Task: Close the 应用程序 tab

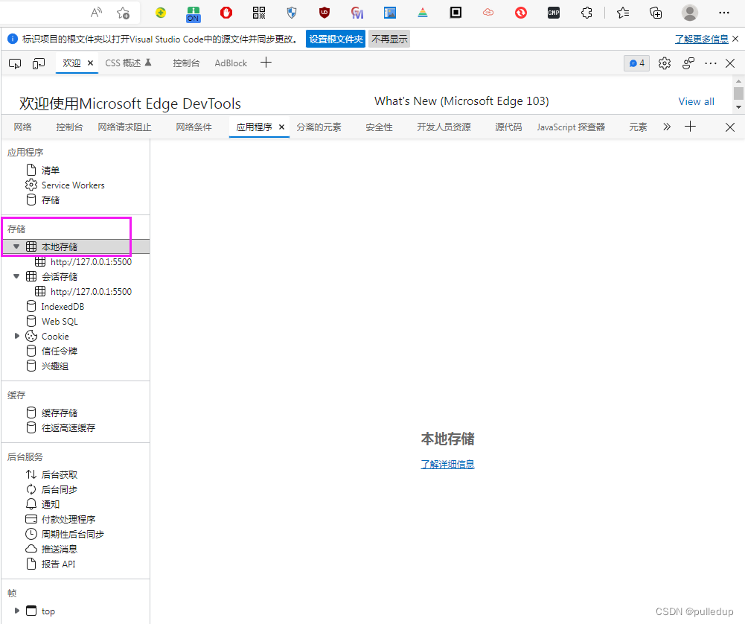Action: tap(281, 127)
